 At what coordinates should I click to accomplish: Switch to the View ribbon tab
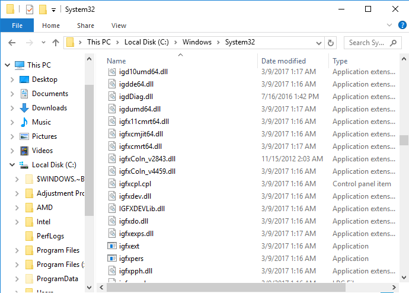pos(119,26)
